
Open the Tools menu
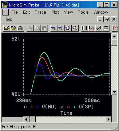[x=83, y=12]
